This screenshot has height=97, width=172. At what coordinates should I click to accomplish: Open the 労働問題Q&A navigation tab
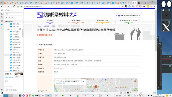[102, 21]
